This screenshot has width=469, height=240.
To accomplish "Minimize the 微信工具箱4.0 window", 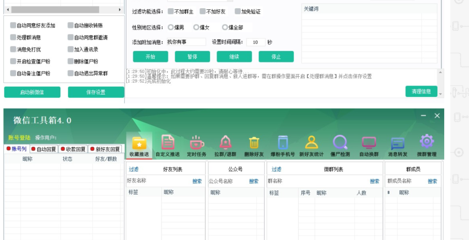I will (x=423, y=116).
